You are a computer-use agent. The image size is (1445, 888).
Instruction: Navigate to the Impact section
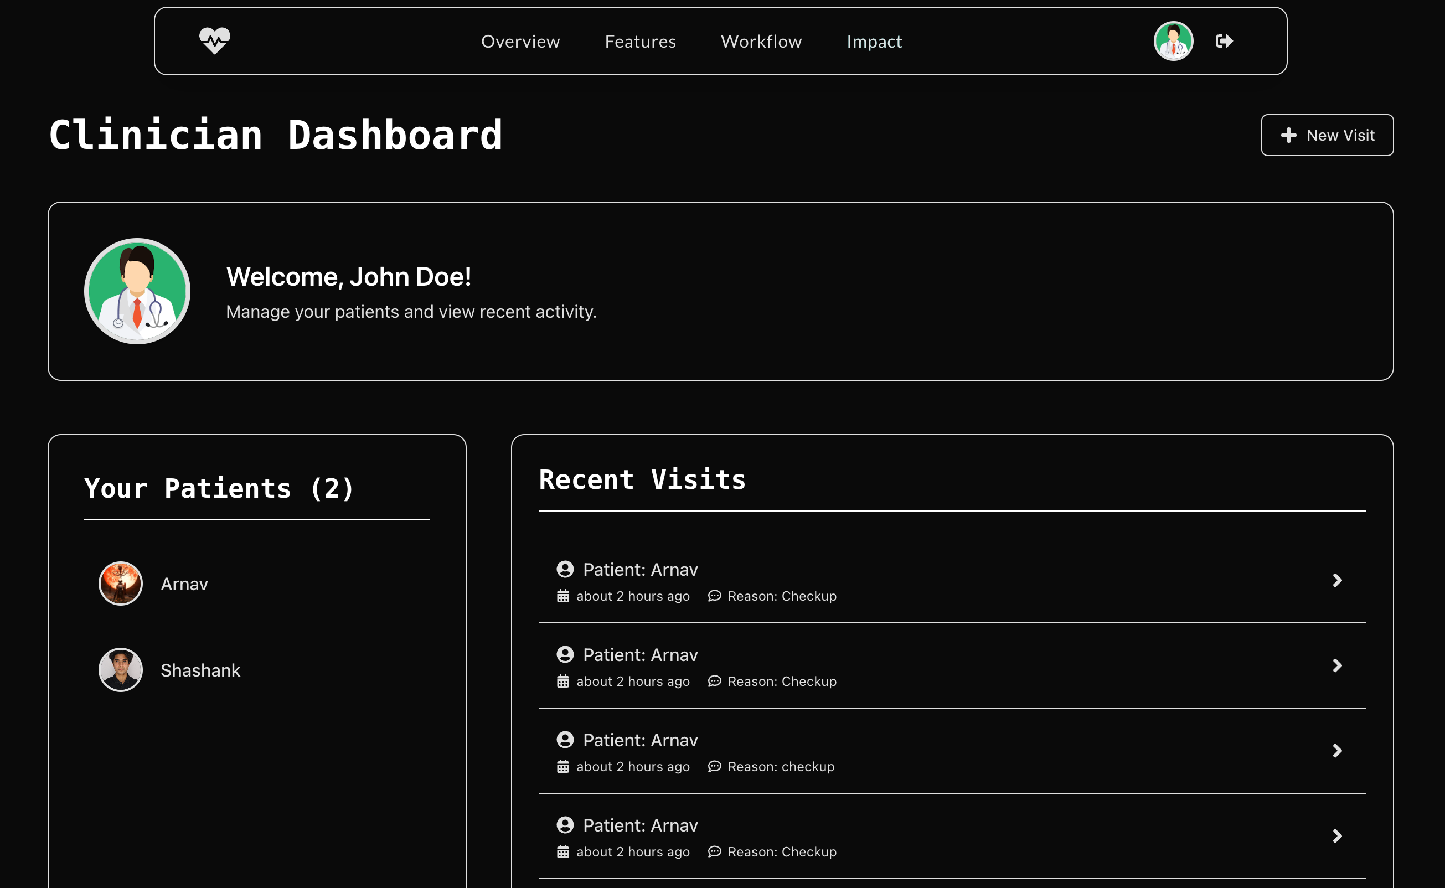874,42
